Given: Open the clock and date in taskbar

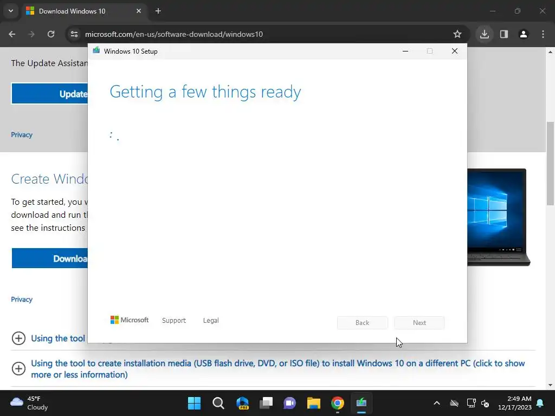Looking at the screenshot, I should pyautogui.click(x=515, y=403).
